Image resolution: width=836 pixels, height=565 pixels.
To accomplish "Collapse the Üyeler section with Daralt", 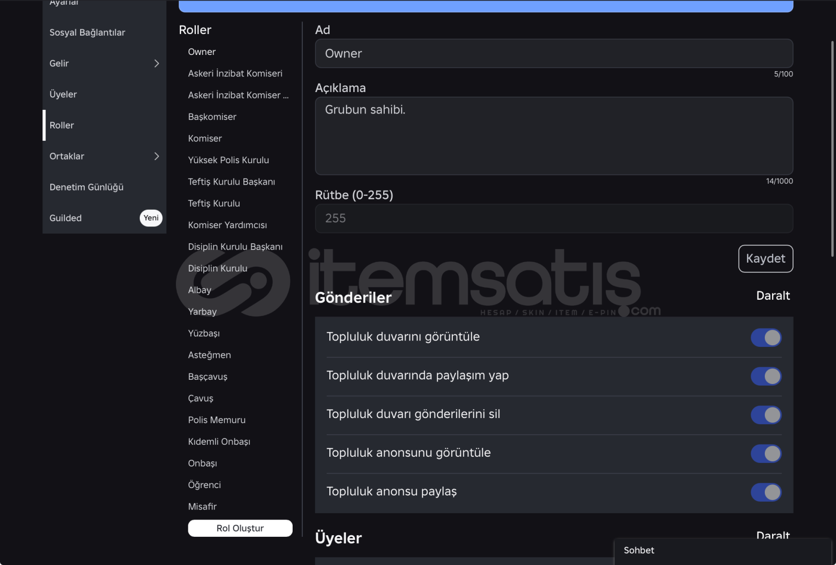I will tap(773, 535).
